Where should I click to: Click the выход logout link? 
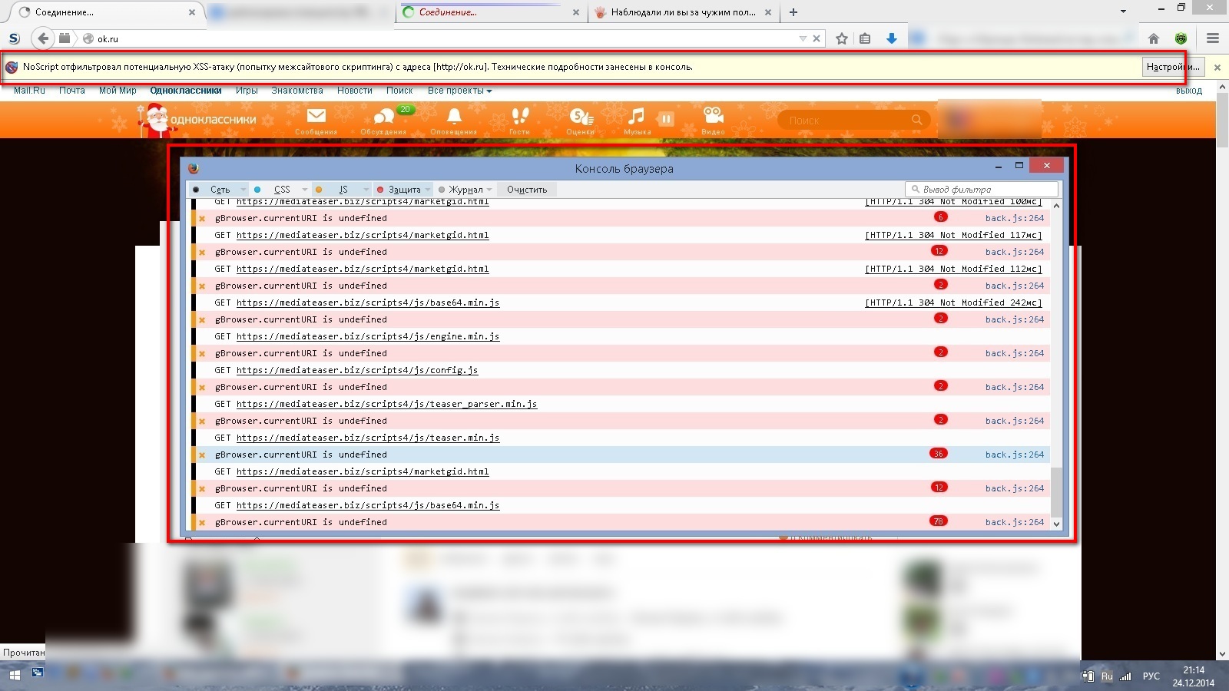coord(1189,91)
